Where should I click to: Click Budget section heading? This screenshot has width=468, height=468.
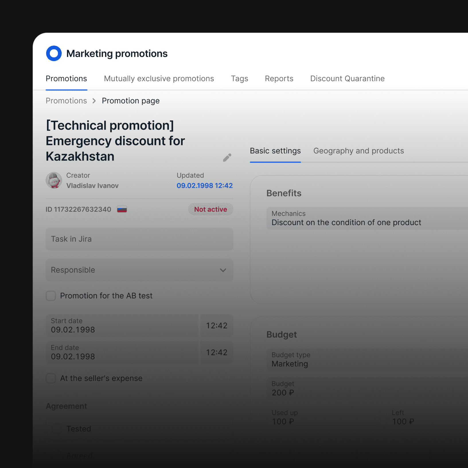pyautogui.click(x=282, y=335)
